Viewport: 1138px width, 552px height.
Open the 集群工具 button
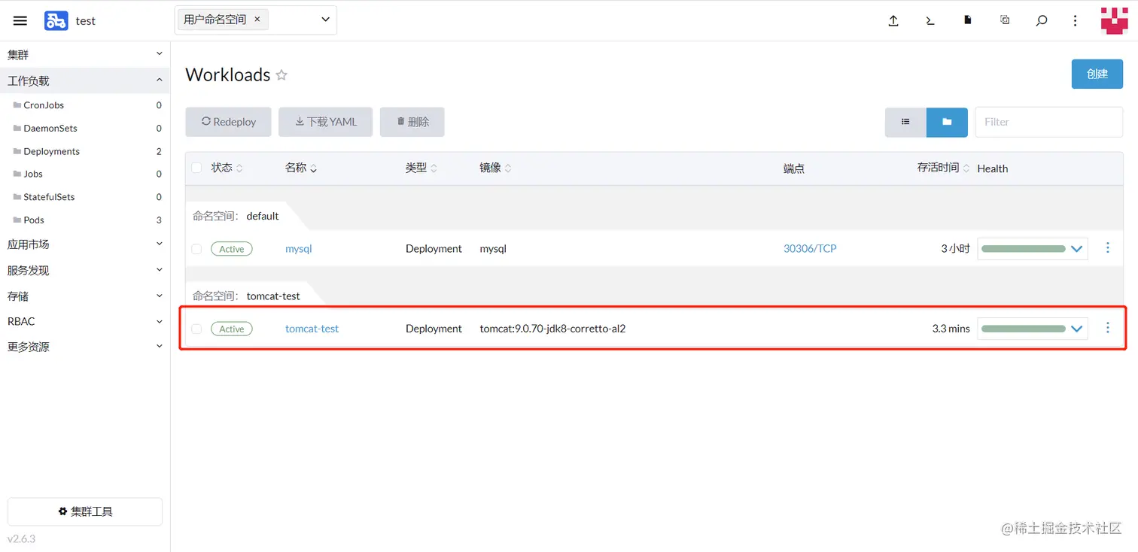[x=85, y=511]
